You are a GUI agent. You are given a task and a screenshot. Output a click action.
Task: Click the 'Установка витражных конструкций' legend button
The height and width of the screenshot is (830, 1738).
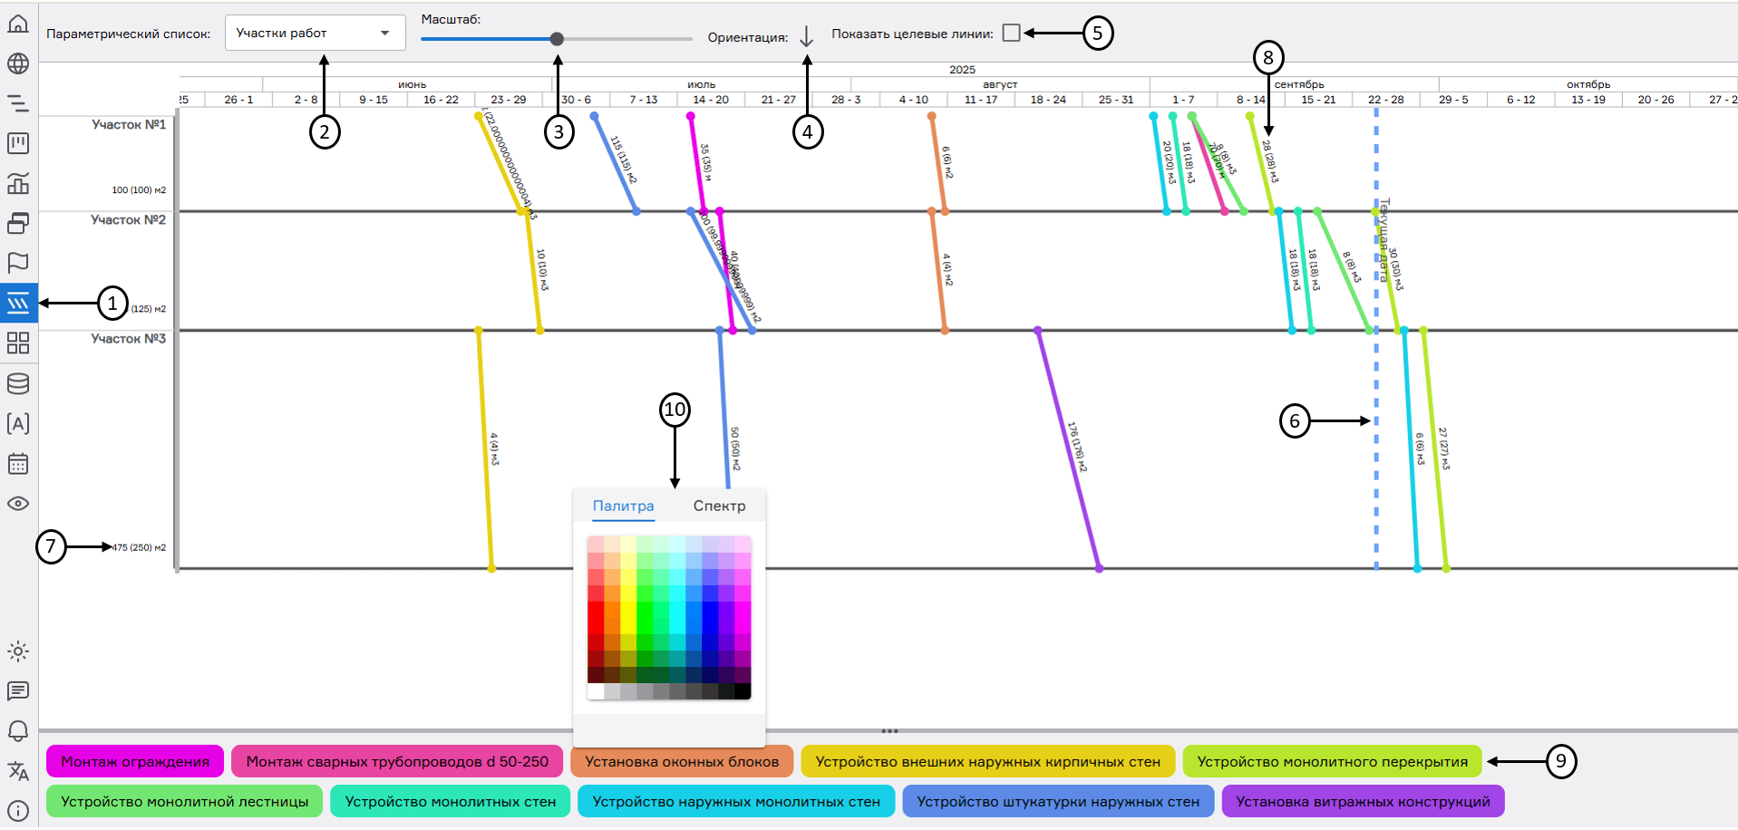point(1362,802)
